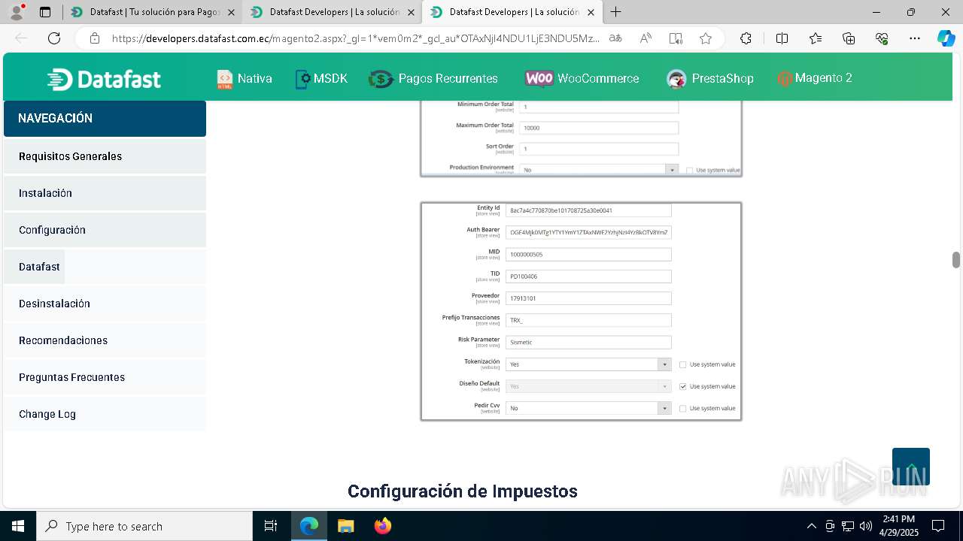View site information lock icon

[94, 38]
